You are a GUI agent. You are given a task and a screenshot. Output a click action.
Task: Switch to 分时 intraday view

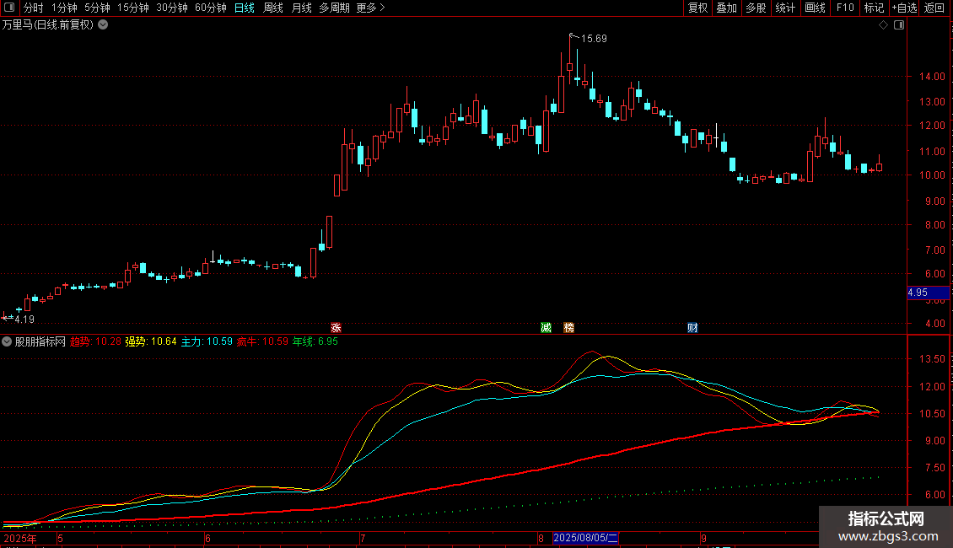tap(34, 8)
